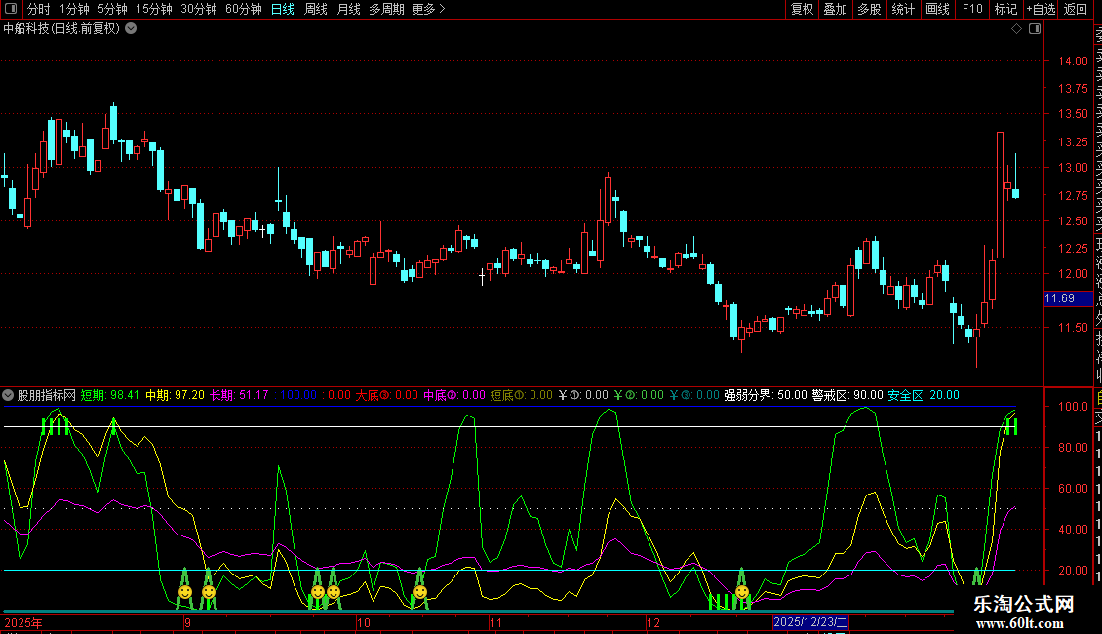Expand dropdown next to 中船科技 title
This screenshot has width=1102, height=634.
pos(131,29)
